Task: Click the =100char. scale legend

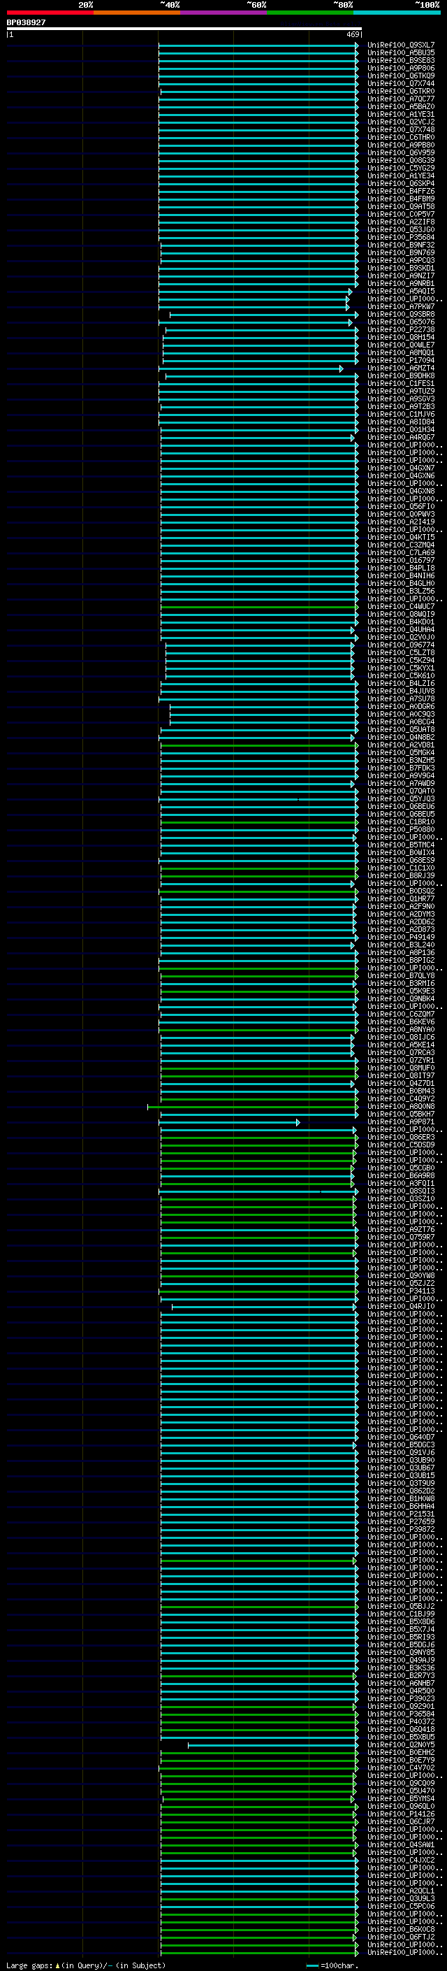Action: [x=339, y=1965]
